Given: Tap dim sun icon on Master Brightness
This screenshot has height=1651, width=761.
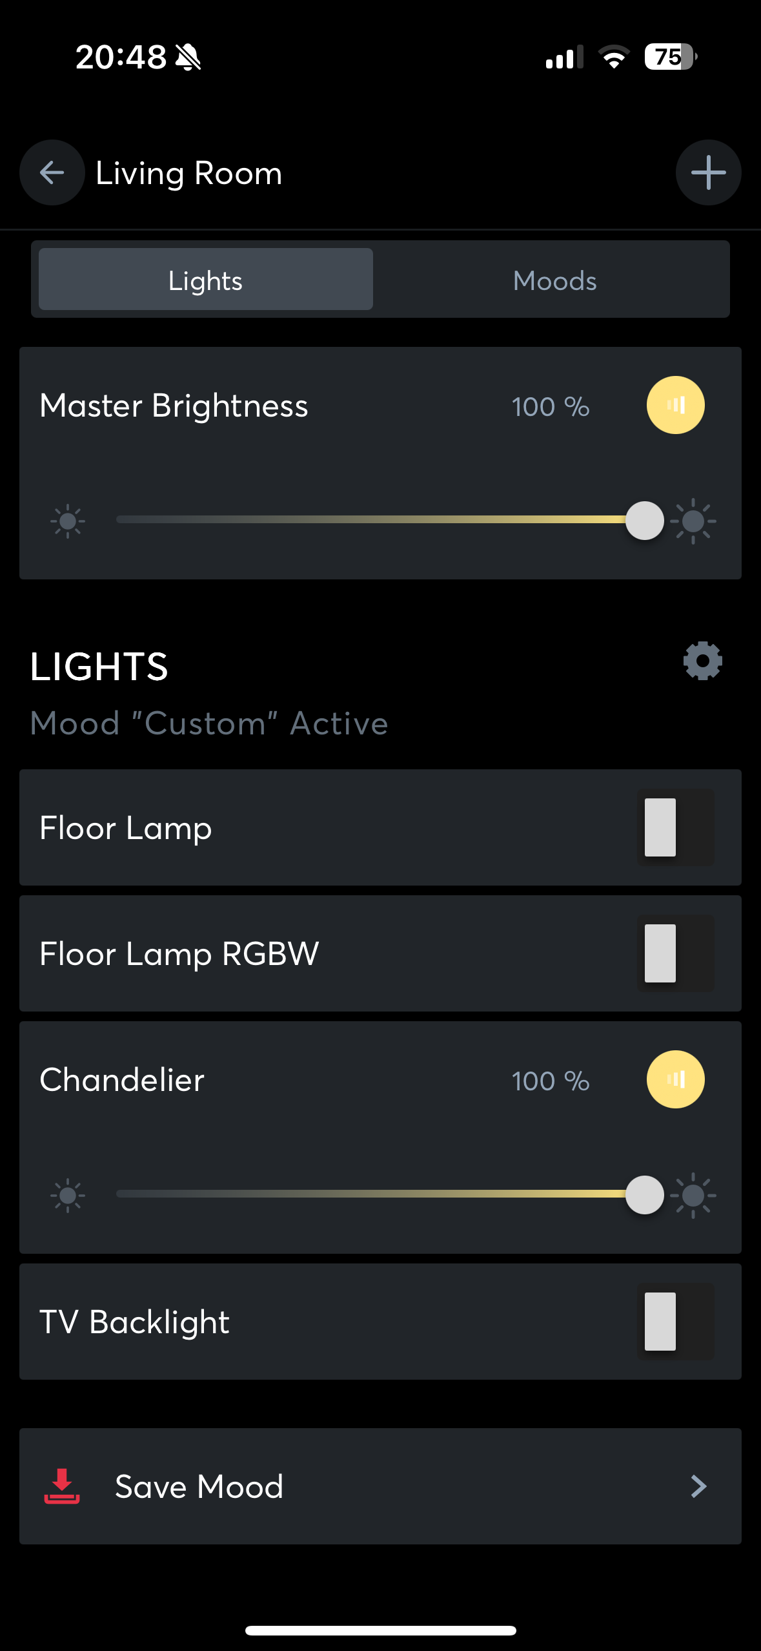Looking at the screenshot, I should (x=68, y=521).
